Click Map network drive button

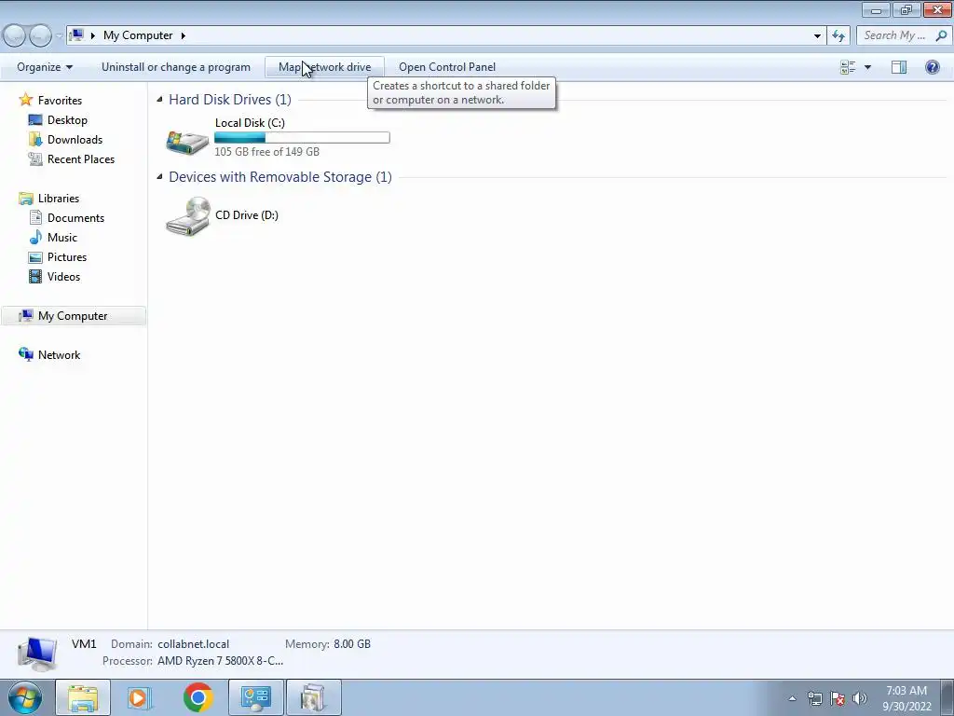click(325, 67)
